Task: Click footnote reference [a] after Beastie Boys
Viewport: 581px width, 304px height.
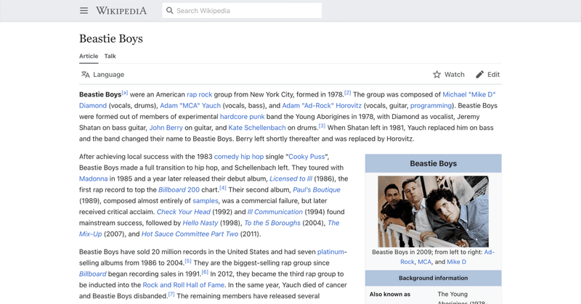Action: (125, 93)
